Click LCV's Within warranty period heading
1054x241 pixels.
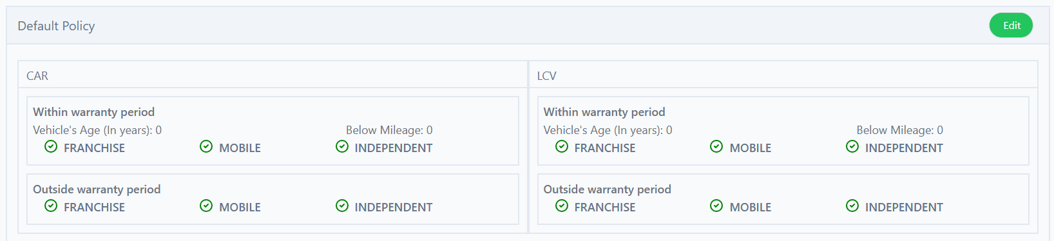pyautogui.click(x=604, y=112)
